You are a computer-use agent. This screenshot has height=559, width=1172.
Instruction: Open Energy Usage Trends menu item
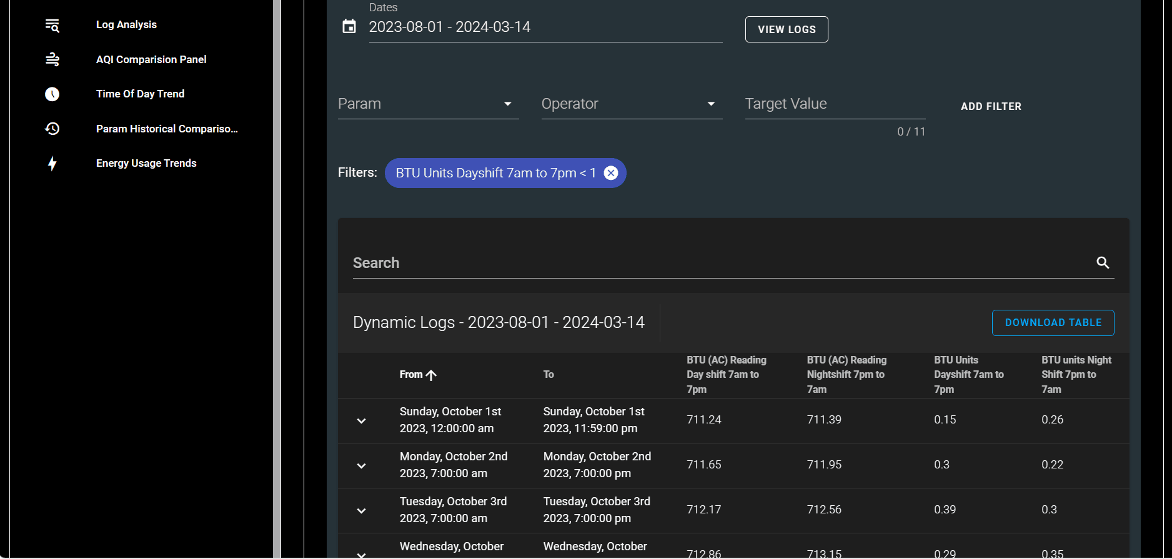pos(146,164)
